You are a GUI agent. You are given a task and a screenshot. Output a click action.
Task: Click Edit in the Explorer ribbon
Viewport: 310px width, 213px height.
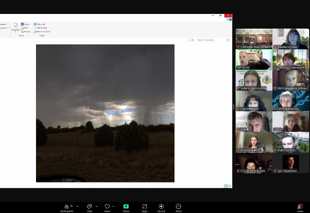pos(24,28)
